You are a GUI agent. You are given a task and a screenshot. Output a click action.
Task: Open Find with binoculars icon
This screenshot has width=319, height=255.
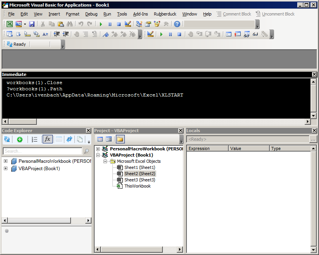(70, 24)
